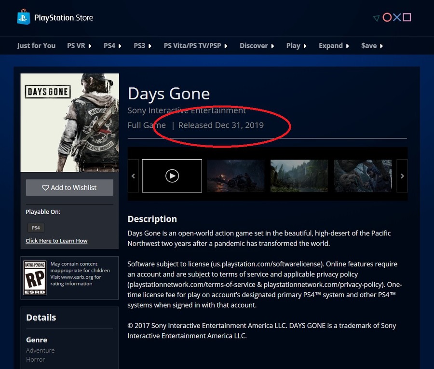Viewport: 434px width, 369px height.
Task: Expand the Discover menu arrow
Action: click(x=272, y=46)
